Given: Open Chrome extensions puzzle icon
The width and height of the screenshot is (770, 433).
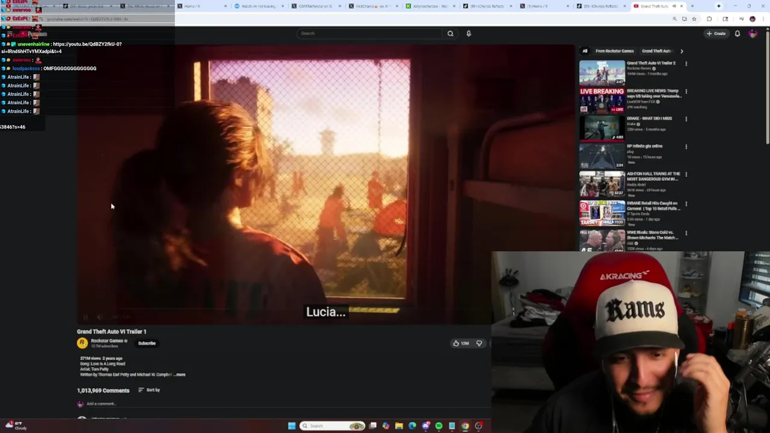Looking at the screenshot, I should coord(709,19).
